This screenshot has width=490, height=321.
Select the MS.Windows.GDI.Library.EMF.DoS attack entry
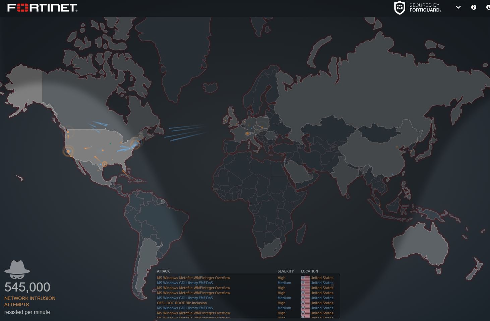pos(185,283)
